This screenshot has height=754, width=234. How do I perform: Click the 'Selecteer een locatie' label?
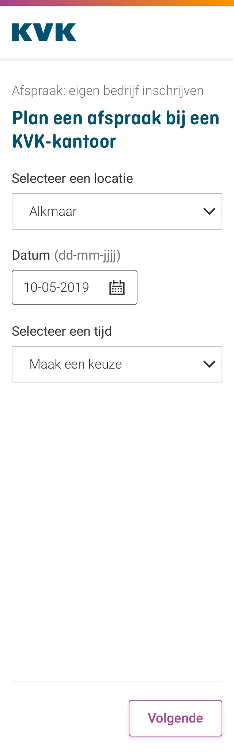pyautogui.click(x=72, y=178)
